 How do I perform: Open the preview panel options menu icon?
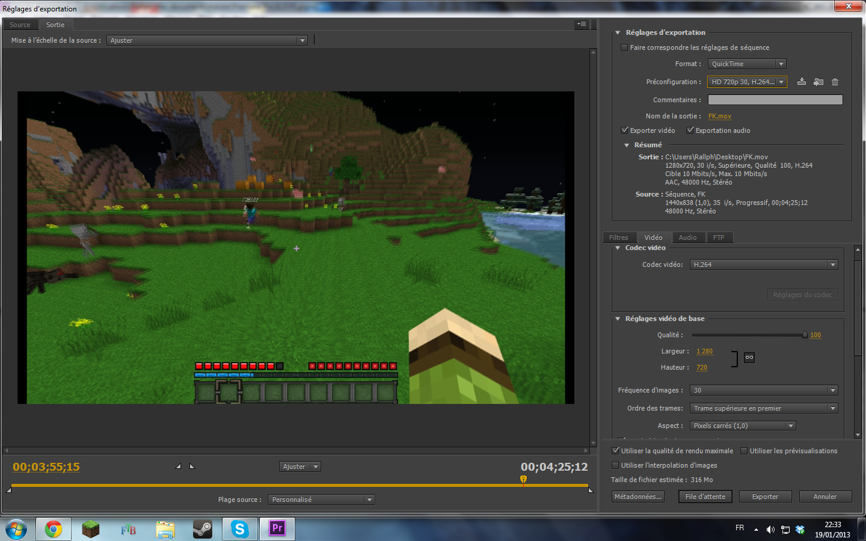click(x=582, y=25)
